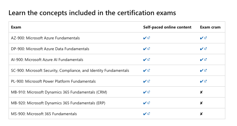Select 'AI-900: Microsoft Azure AI Fundamentals' text
Viewport: 237px width, 126px height.
point(47,60)
